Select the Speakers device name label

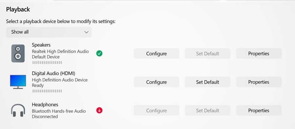click(41, 45)
